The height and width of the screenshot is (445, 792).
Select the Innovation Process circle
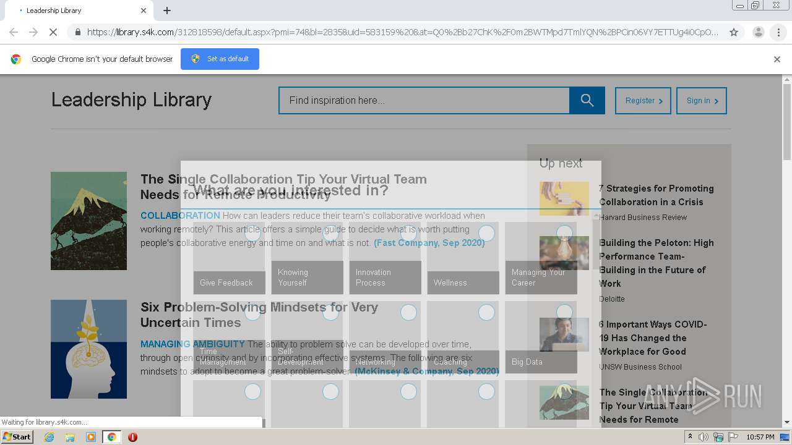tap(408, 233)
